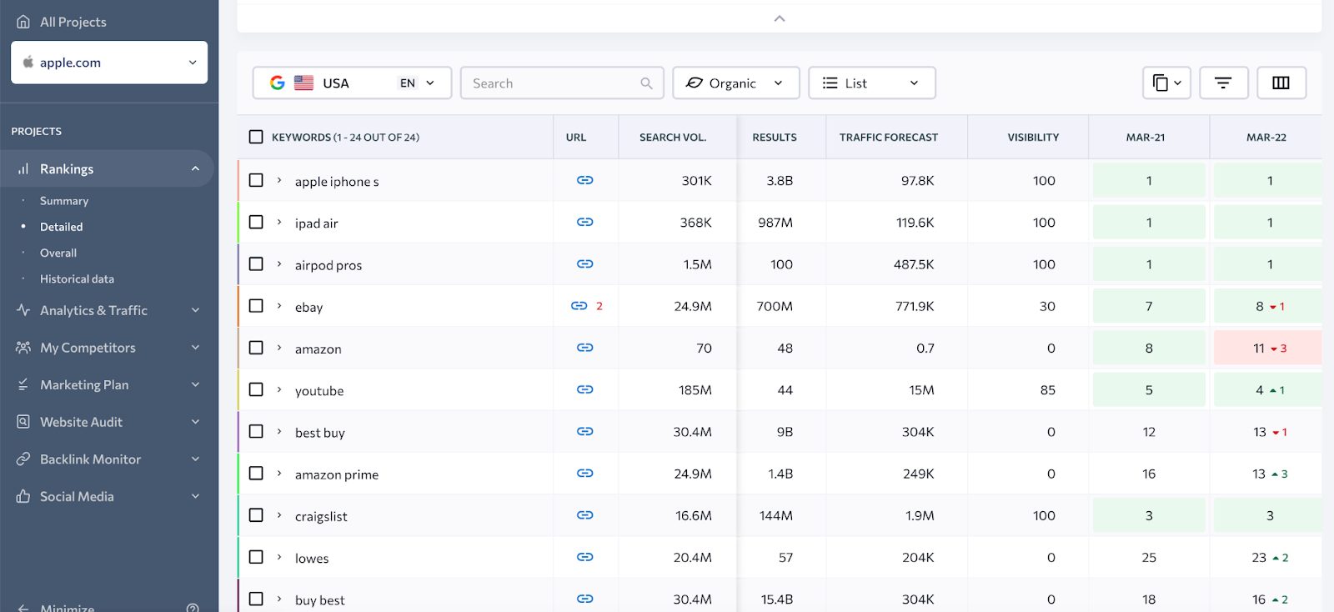Viewport: 1334px width, 612px height.
Task: Open the apple.com project dropdown
Action: [x=109, y=63]
